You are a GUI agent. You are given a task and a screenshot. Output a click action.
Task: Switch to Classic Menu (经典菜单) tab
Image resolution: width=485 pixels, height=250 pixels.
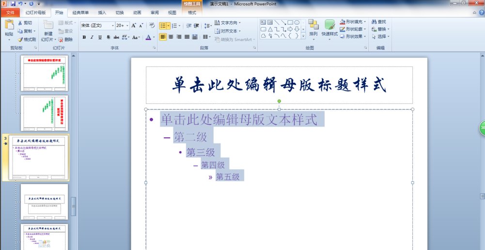coord(80,13)
